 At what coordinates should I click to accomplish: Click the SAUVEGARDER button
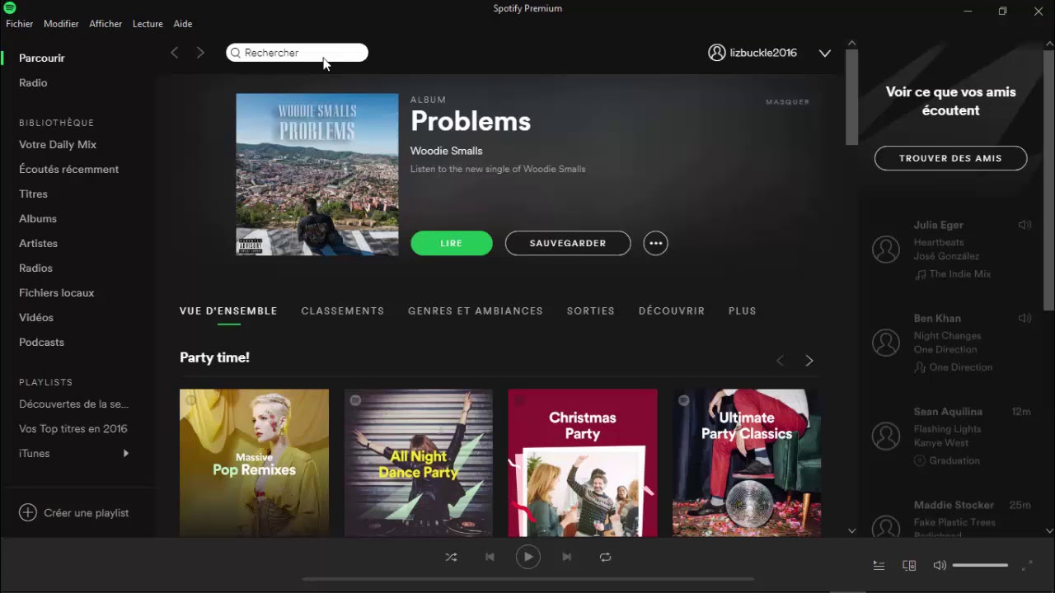568,243
